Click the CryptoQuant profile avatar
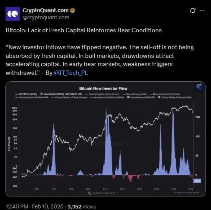The image size is (211, 210). [13, 14]
